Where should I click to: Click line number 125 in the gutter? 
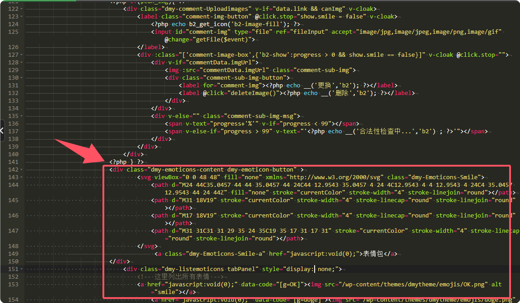(x=13, y=32)
